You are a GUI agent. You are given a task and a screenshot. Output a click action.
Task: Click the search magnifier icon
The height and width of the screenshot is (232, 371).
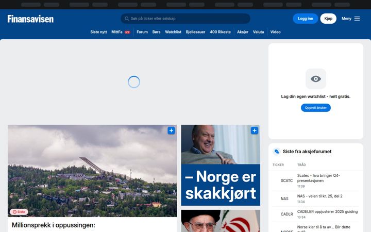pos(127,19)
